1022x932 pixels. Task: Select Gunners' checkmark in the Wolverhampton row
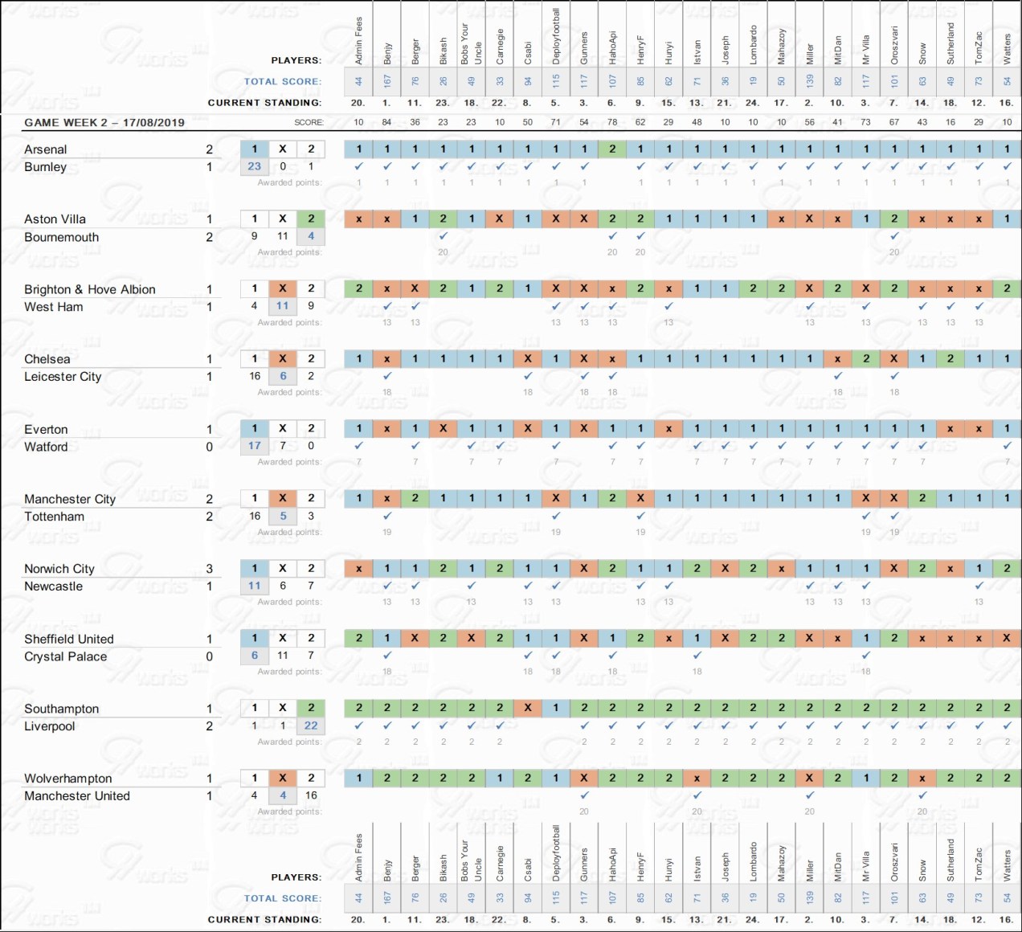[584, 795]
